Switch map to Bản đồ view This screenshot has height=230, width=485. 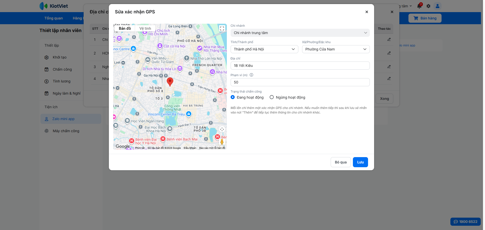coord(125,28)
